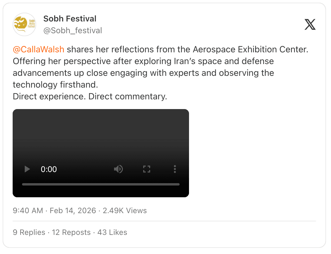The height and width of the screenshot is (254, 331).
Task: Open the @Sobh_festival handle
Action: tap(73, 31)
